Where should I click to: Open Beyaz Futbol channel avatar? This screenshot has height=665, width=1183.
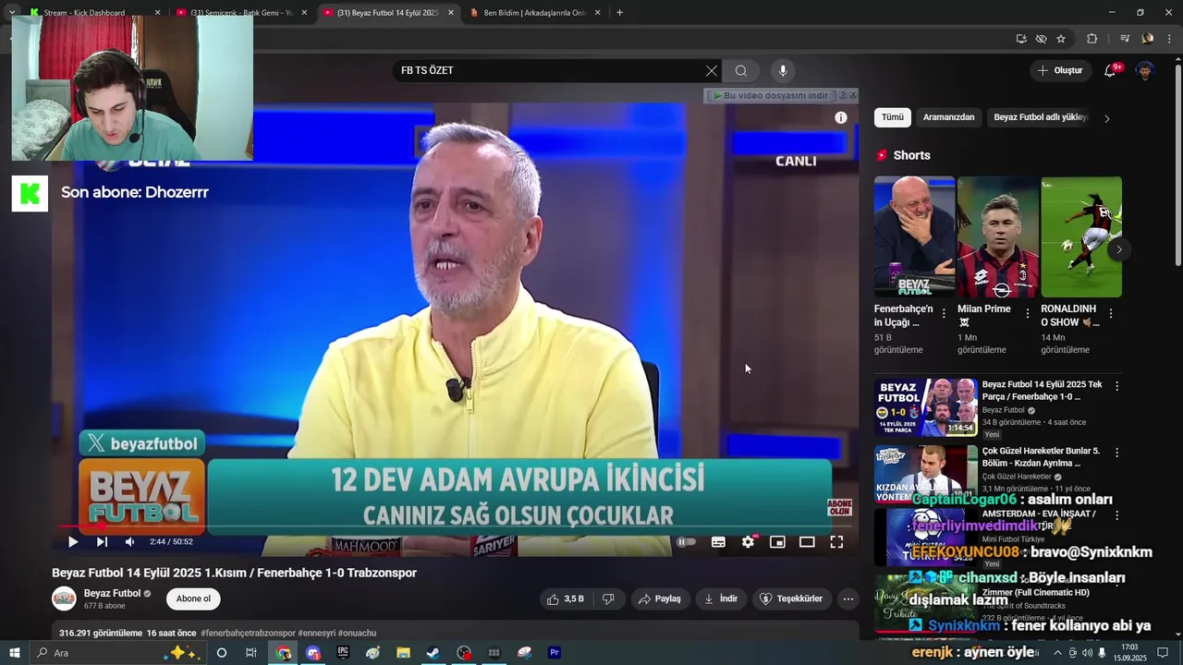[64, 598]
